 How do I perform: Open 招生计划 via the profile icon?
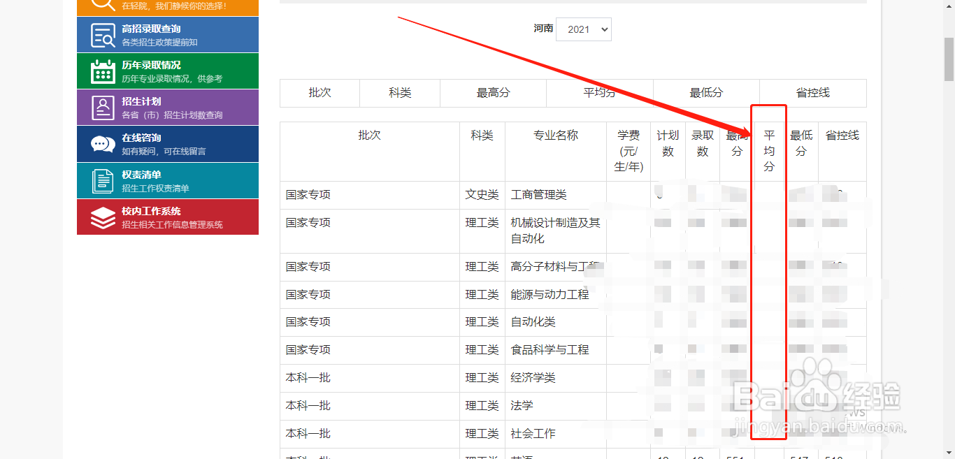click(102, 107)
